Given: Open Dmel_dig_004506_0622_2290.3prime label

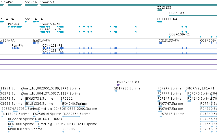Looking at the screenshot, I should point(68,109).
